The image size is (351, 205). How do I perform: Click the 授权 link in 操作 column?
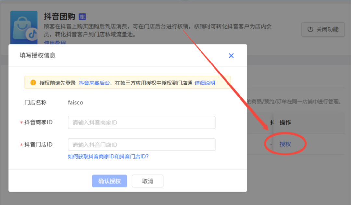(285, 144)
